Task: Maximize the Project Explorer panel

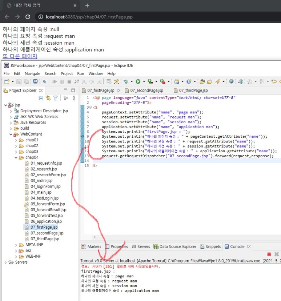Action: tap(73, 90)
